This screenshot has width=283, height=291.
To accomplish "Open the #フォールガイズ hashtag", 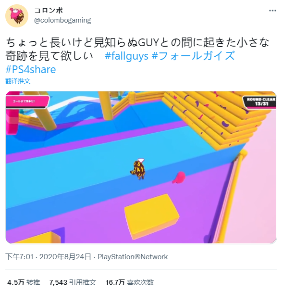I will [193, 56].
